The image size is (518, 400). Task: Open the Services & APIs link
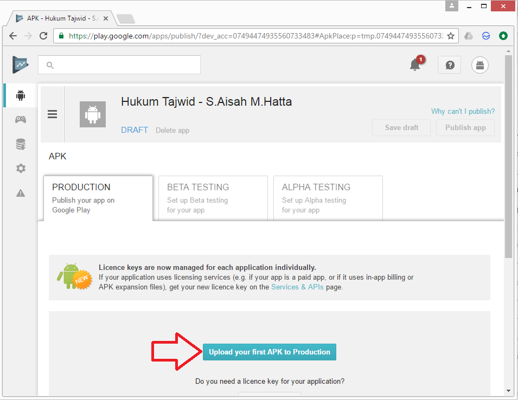297,287
